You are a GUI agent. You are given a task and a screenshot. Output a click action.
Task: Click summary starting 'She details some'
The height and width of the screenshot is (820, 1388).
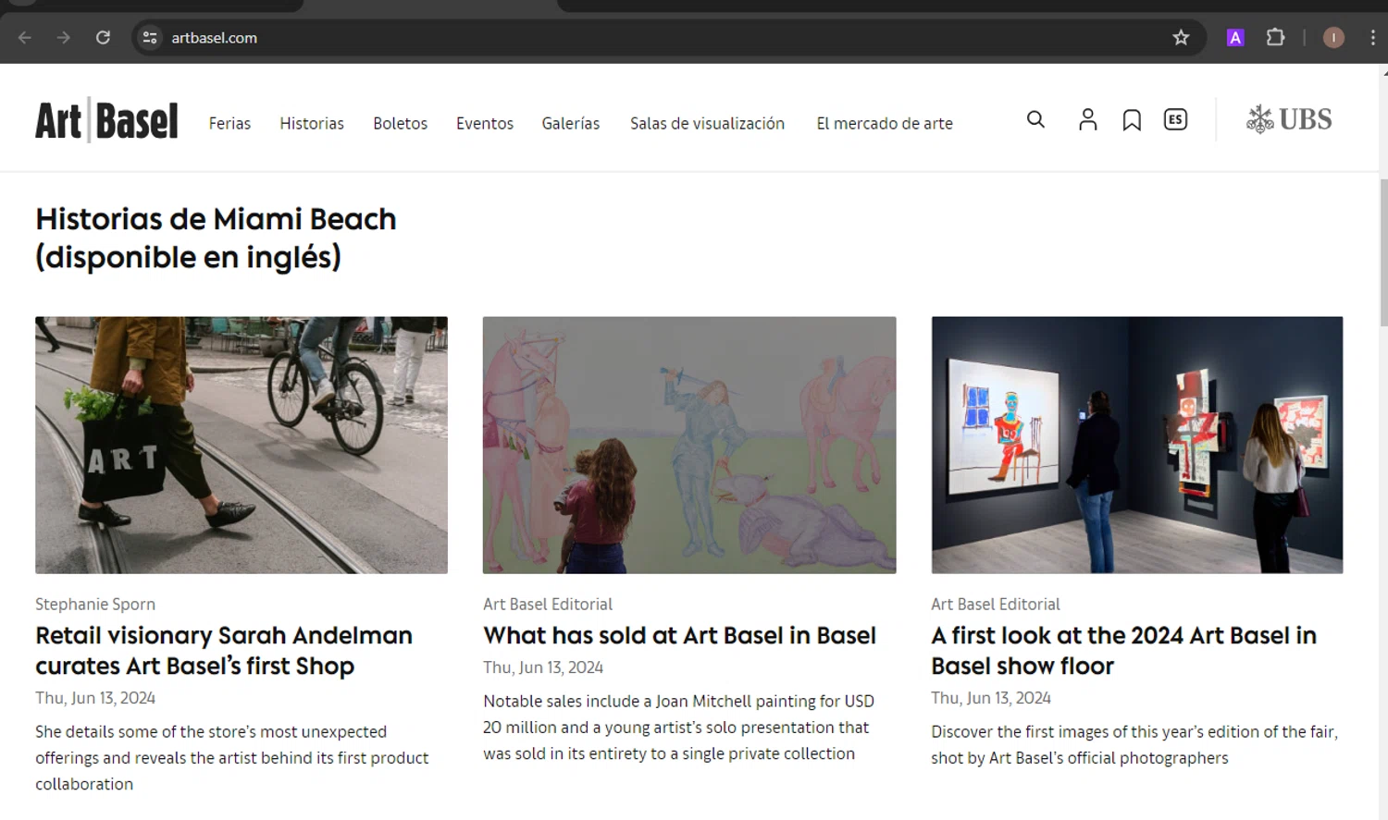(x=232, y=758)
